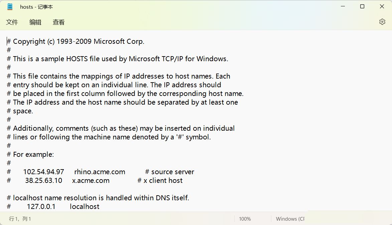Open the 文件 (File) menu

(x=12, y=22)
